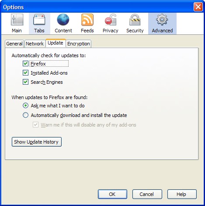This screenshot has height=206, width=205.
Task: Switch to the Network sub-tab
Action: click(x=35, y=44)
